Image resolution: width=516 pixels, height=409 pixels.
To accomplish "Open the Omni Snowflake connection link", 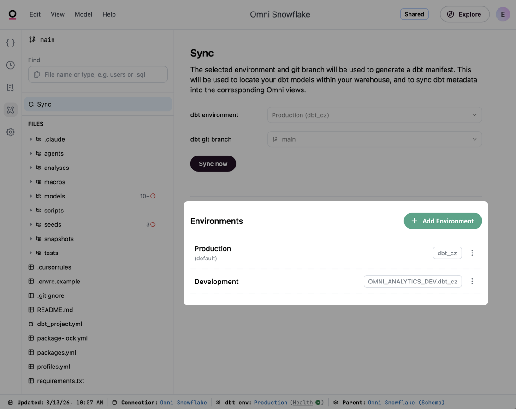I will [x=184, y=403].
